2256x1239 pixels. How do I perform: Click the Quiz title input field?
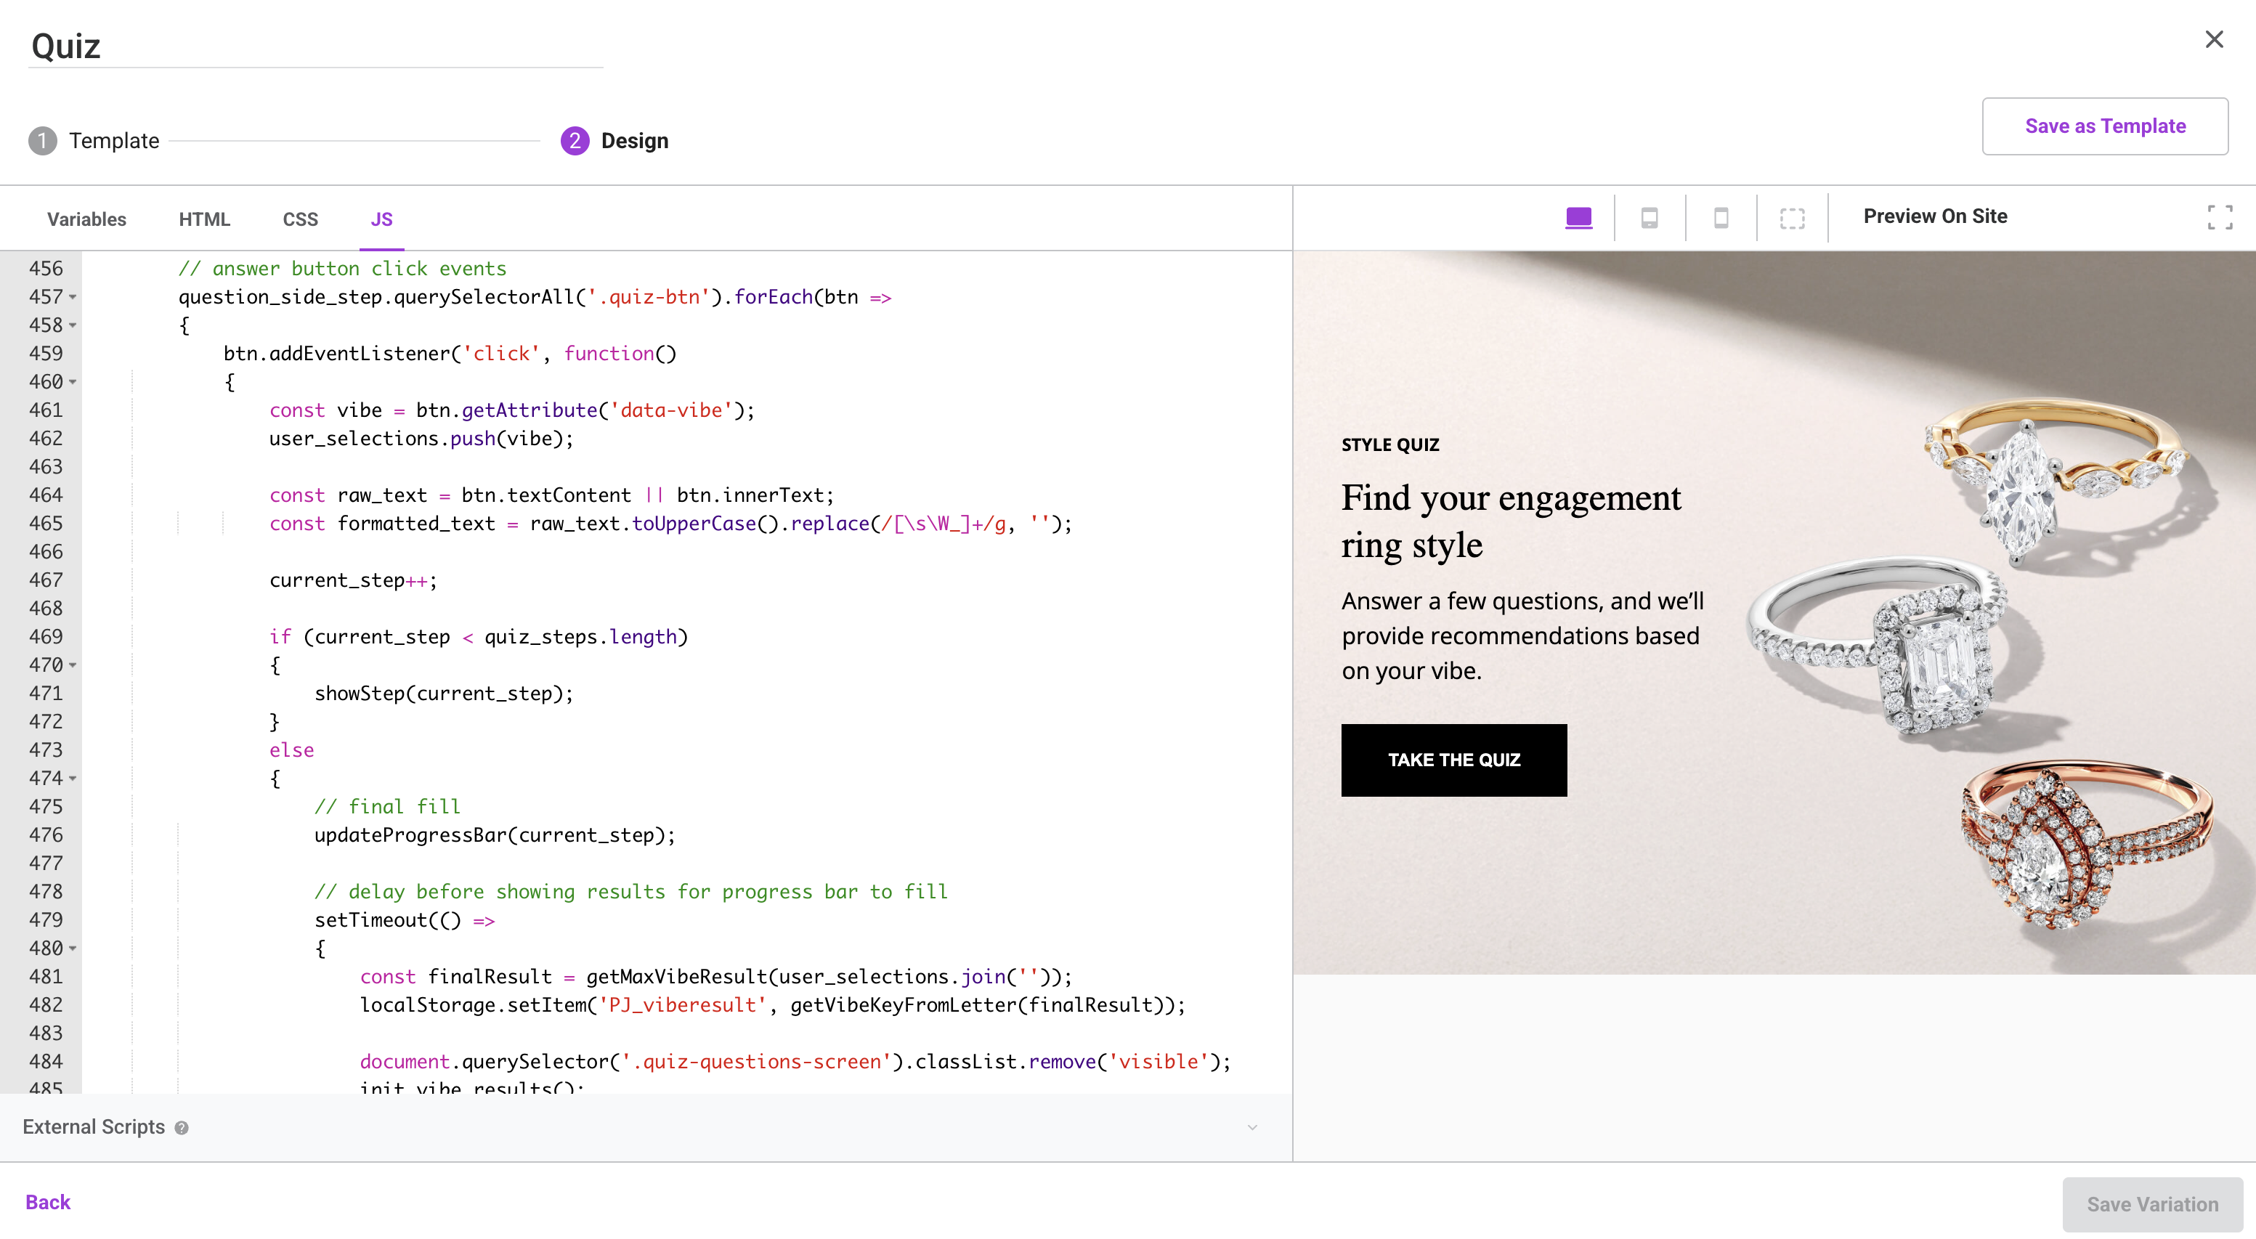[315, 46]
